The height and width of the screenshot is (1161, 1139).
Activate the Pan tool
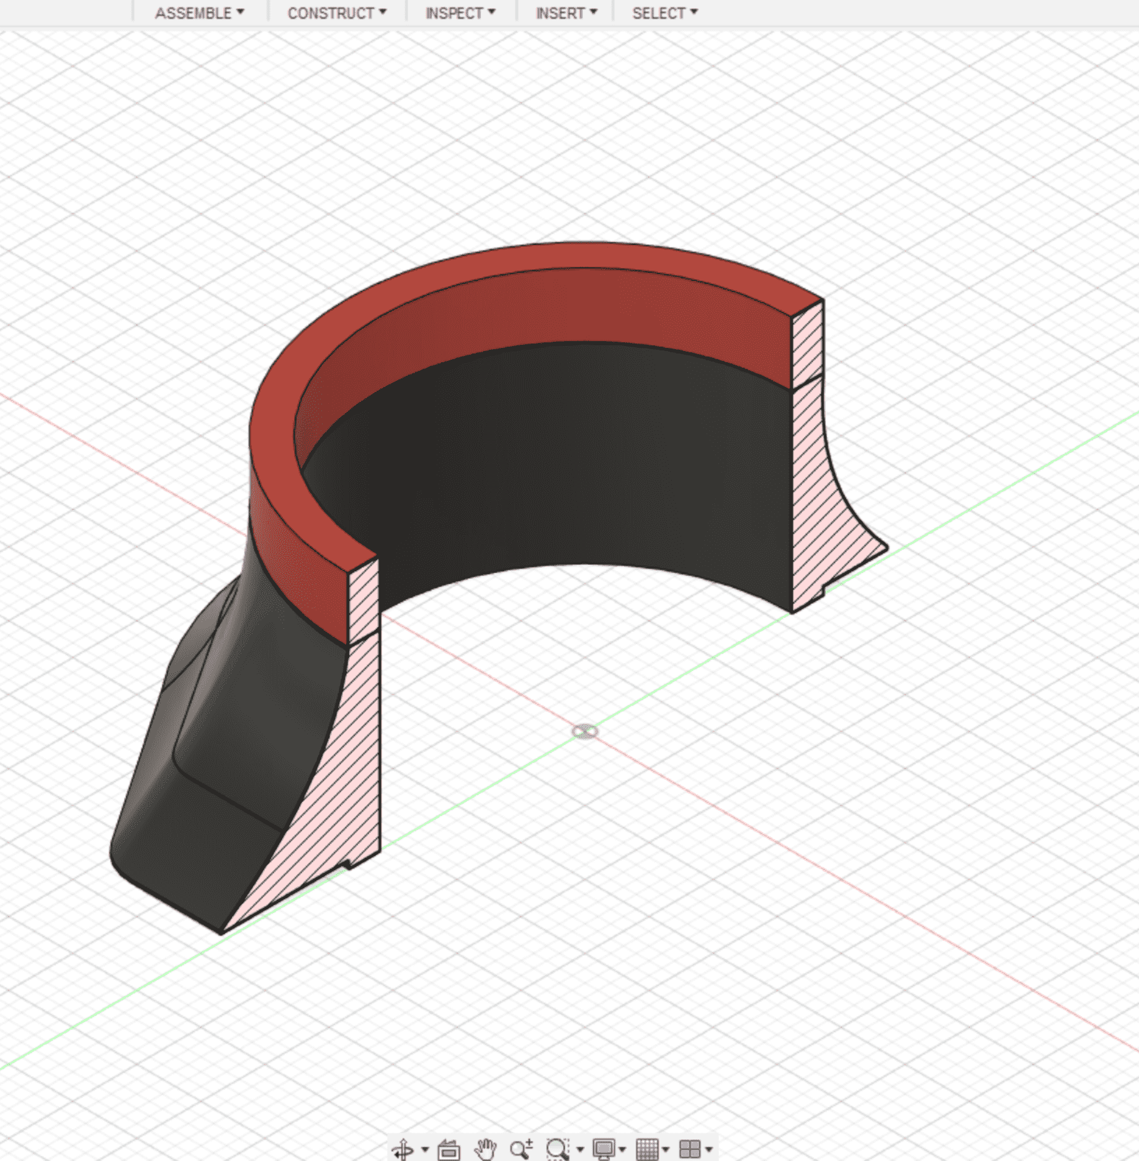click(486, 1149)
